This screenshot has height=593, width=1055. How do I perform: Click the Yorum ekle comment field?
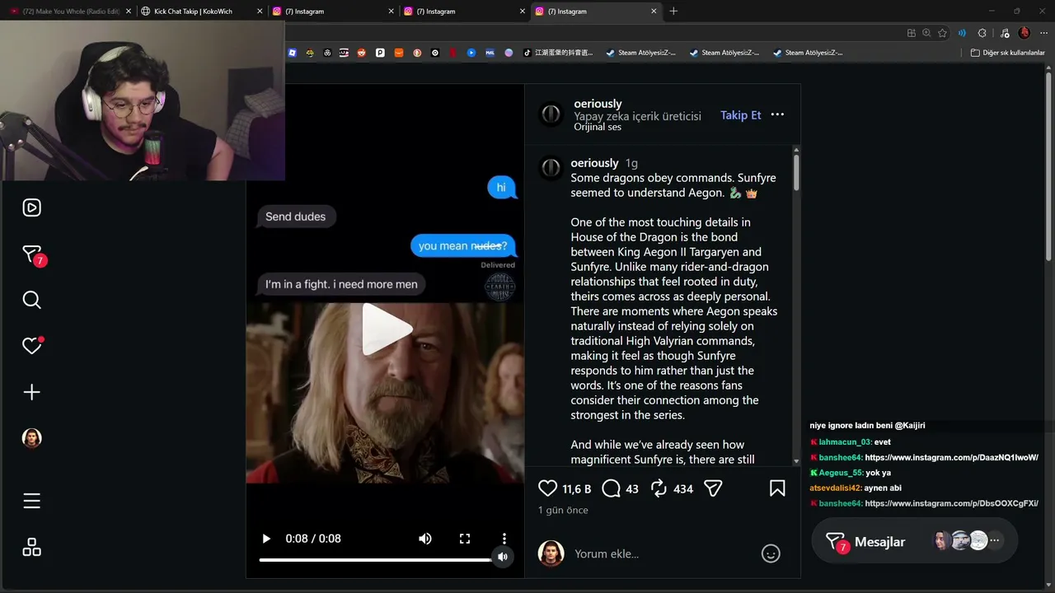(x=662, y=553)
